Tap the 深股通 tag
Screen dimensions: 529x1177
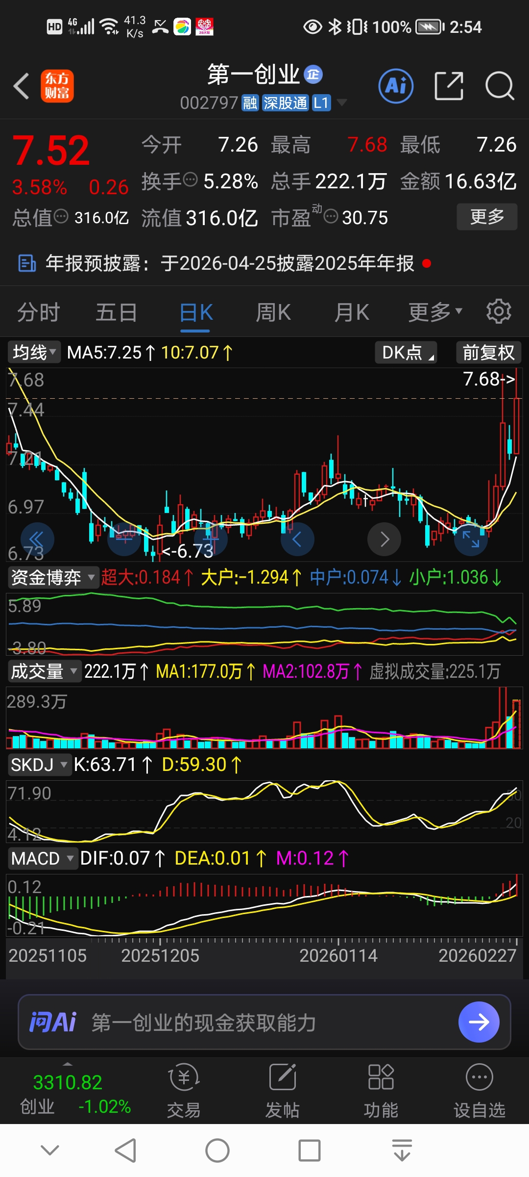coord(285,103)
